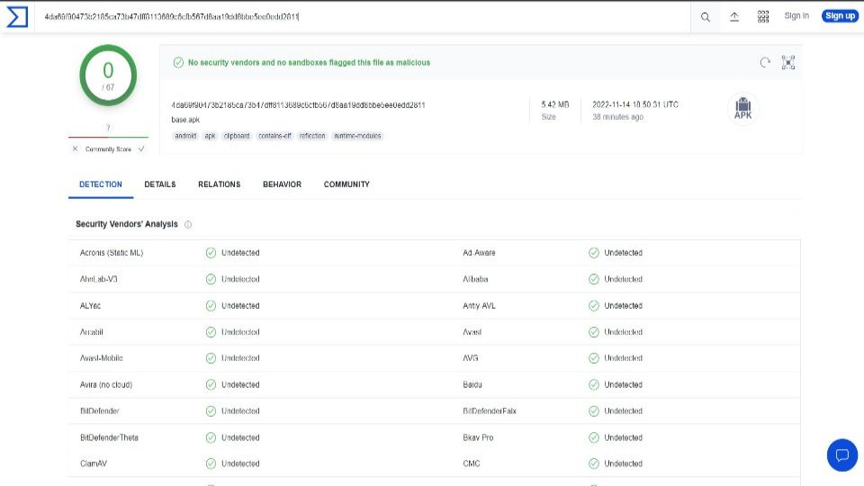
Task: Click the APK file type icon
Action: click(x=742, y=108)
